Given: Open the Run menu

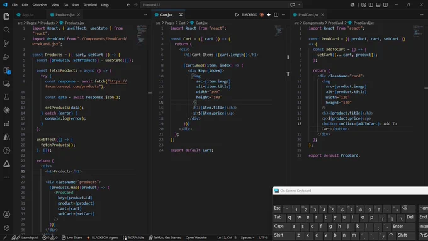Looking at the screenshot, I should point(76,5).
